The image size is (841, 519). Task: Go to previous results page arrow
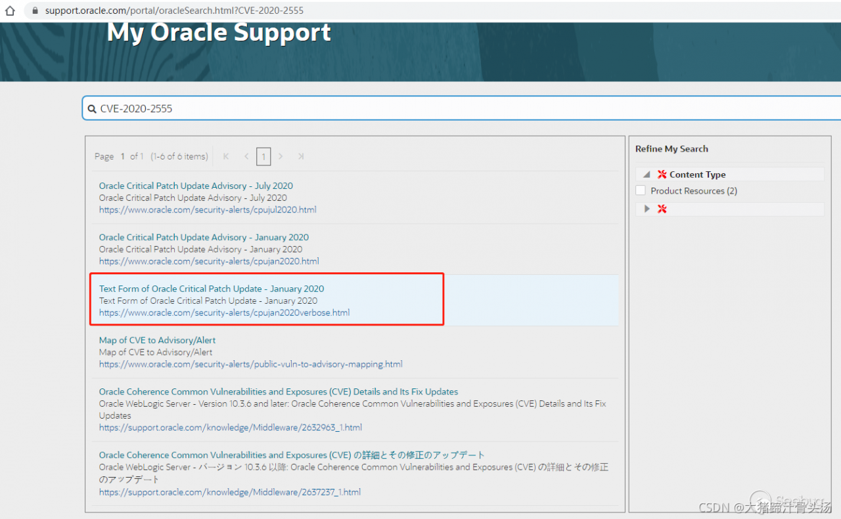[246, 156]
